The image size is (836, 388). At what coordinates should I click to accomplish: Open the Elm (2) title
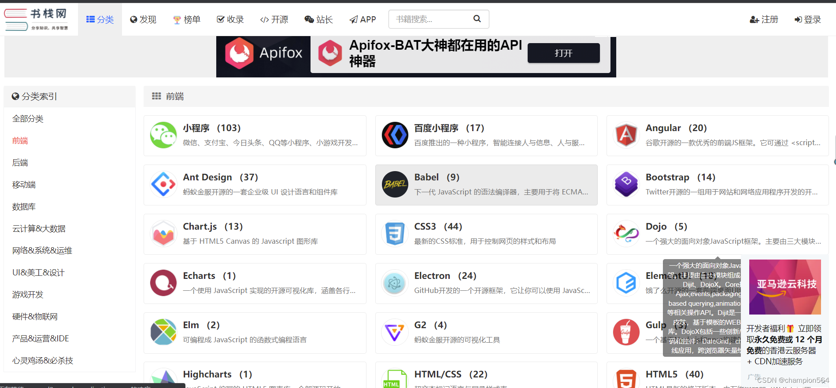point(201,325)
